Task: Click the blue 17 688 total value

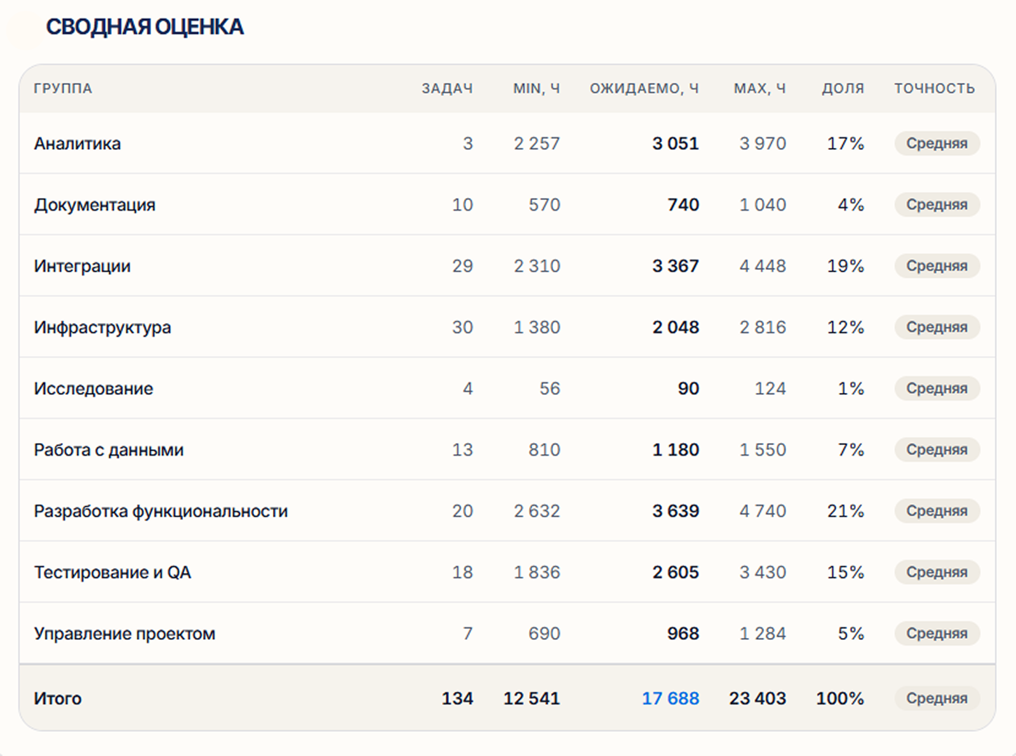Action: click(670, 698)
